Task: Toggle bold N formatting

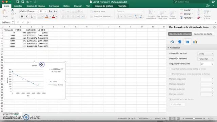Action: tap(22, 17)
